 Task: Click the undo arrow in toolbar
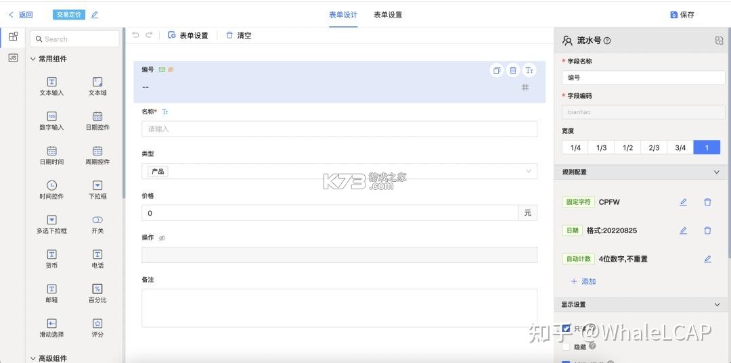[135, 35]
